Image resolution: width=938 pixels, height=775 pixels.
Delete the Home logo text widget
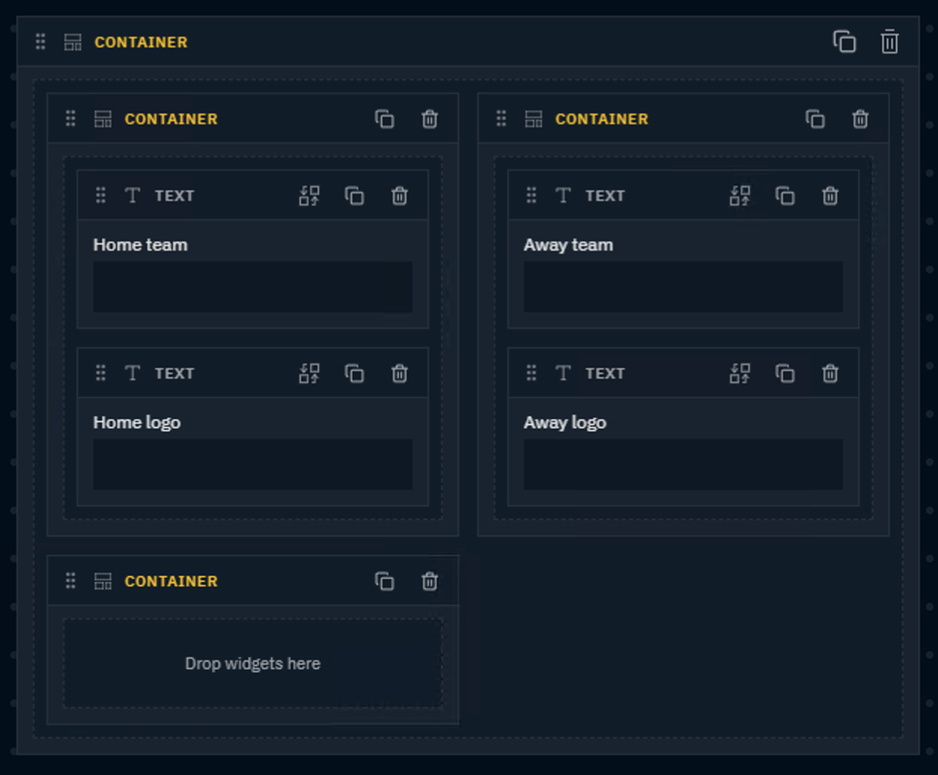(400, 373)
